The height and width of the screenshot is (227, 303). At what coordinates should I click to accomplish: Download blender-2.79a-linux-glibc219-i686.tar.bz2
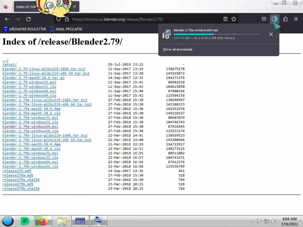point(45,100)
